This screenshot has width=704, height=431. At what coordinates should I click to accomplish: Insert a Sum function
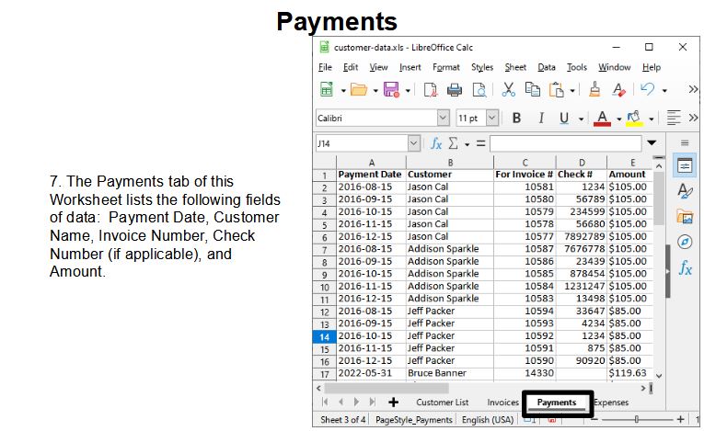point(454,143)
